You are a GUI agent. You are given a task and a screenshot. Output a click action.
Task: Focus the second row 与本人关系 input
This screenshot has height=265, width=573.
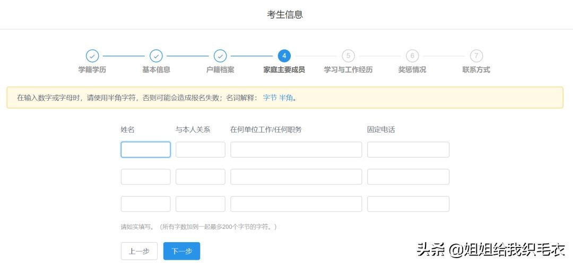point(201,176)
